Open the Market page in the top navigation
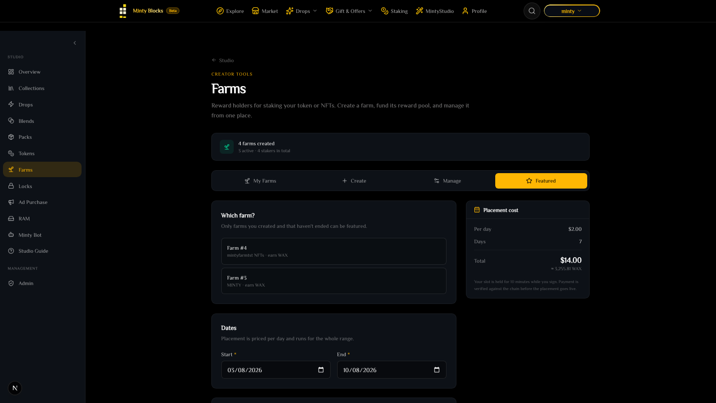This screenshot has width=716, height=403. coord(265,11)
